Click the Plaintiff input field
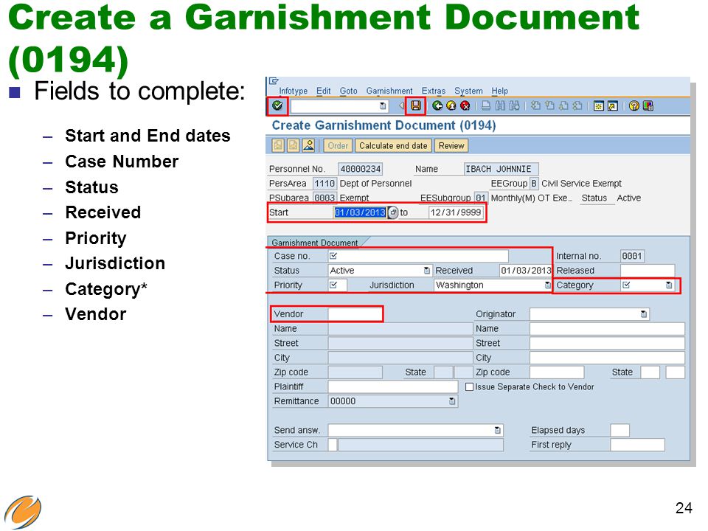Image resolution: width=708 pixels, height=531 pixels. tap(393, 387)
